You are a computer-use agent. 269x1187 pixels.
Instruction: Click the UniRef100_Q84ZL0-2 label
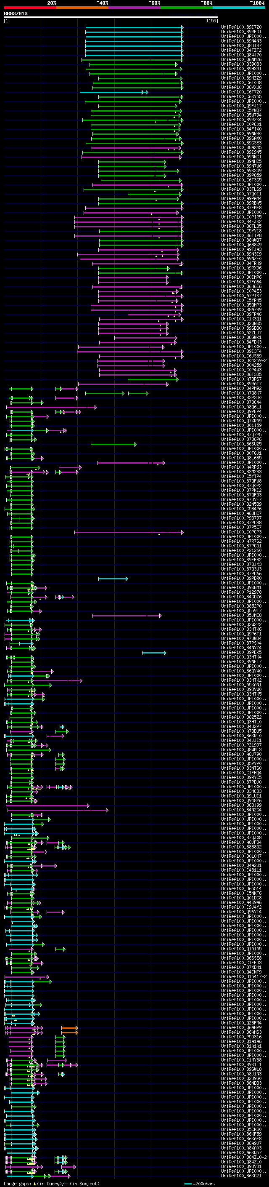coord(244,1157)
